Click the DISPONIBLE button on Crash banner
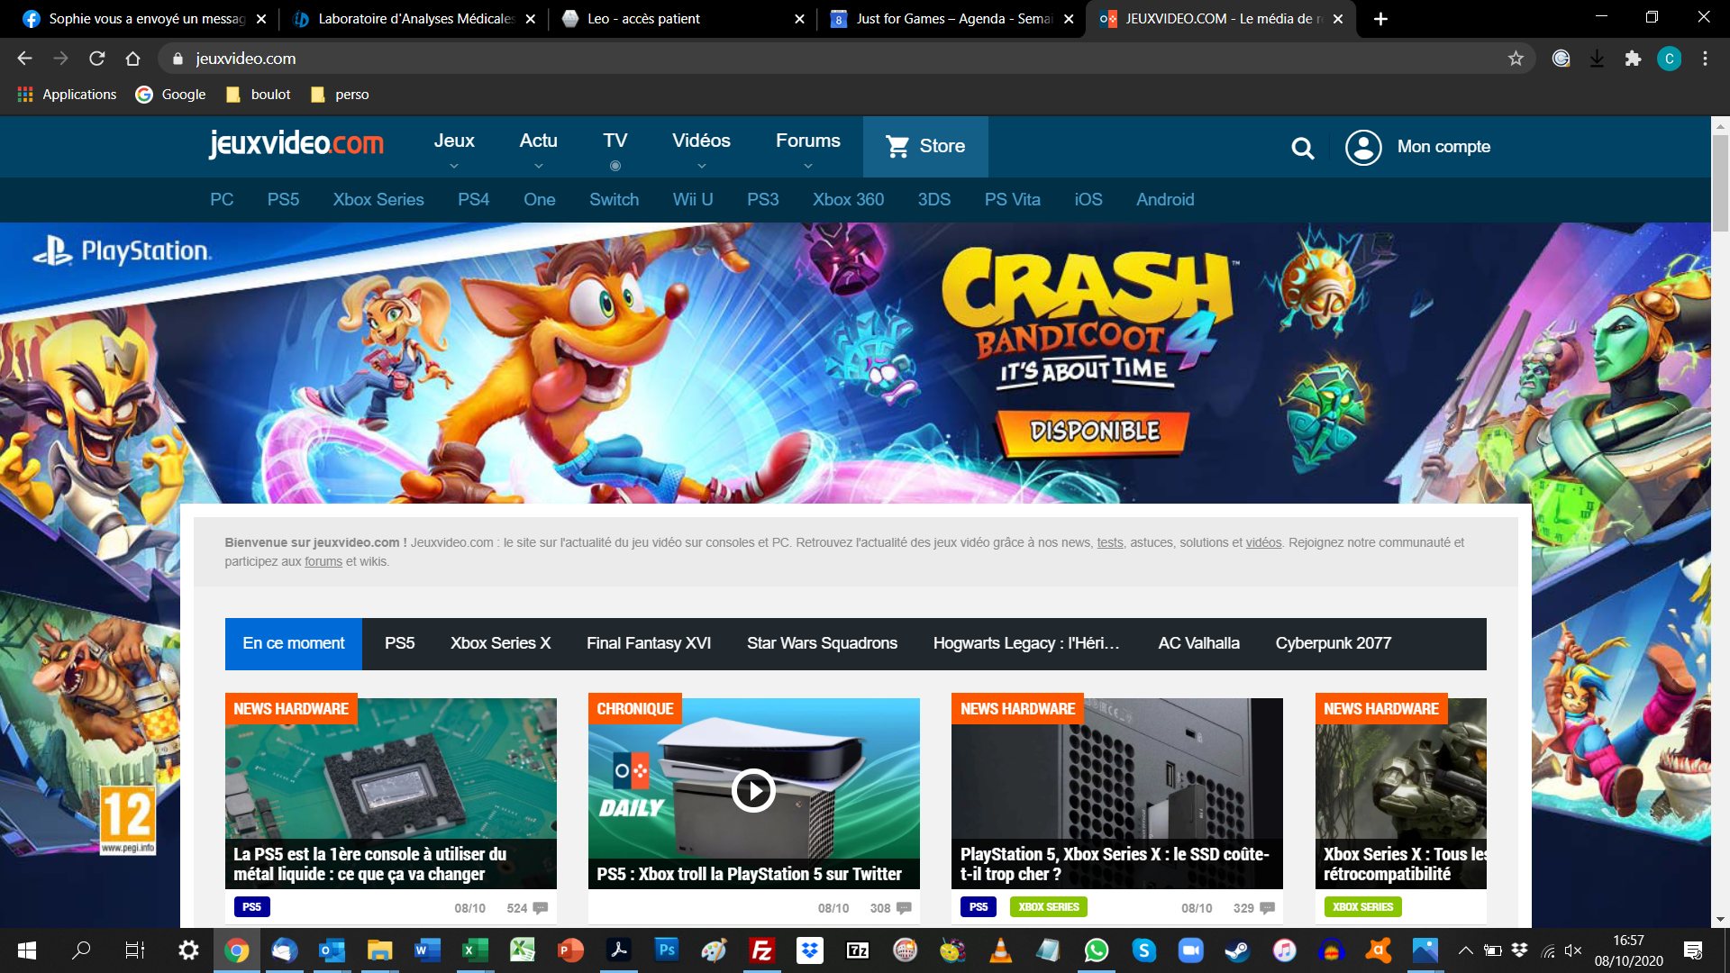The width and height of the screenshot is (1730, 973). click(x=1094, y=432)
